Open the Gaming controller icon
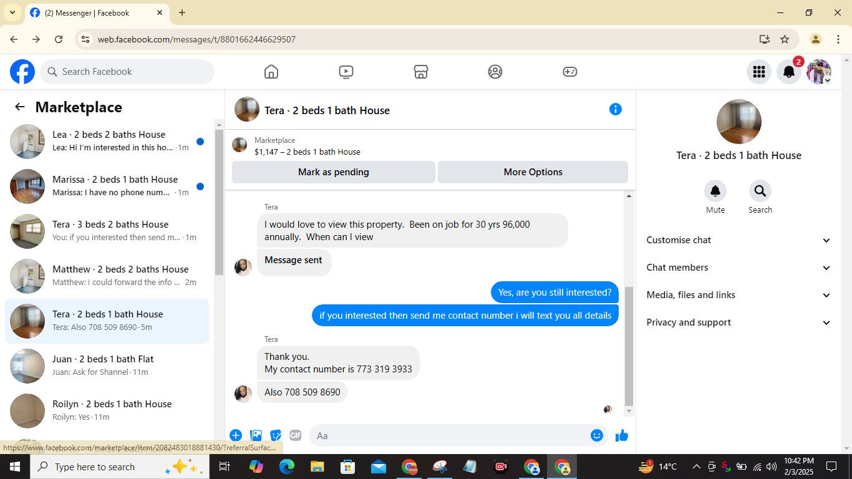 570,72
